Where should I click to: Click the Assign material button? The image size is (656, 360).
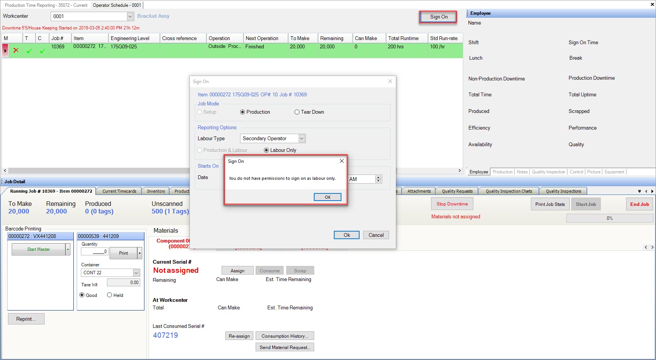tap(237, 270)
